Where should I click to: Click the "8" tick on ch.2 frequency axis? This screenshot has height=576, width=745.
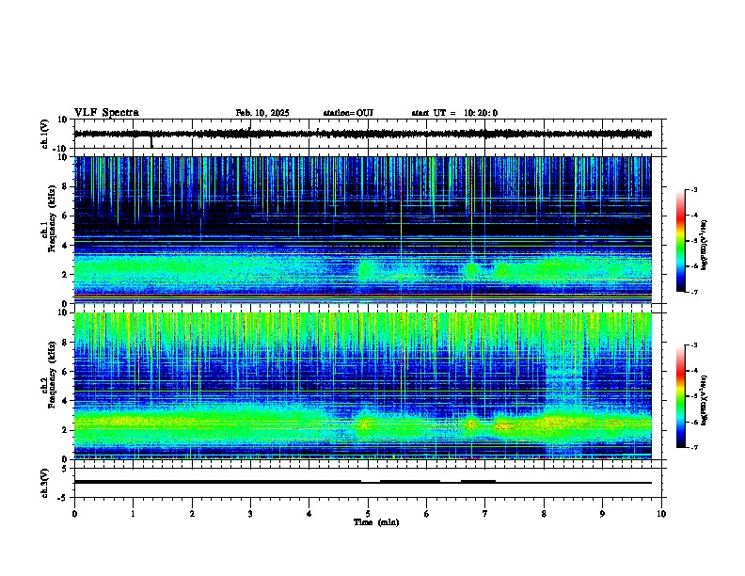pos(66,343)
